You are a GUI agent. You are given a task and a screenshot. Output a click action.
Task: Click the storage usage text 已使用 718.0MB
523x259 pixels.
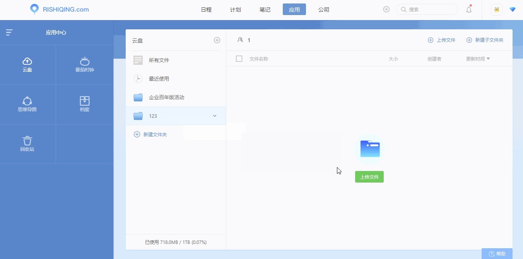pos(176,242)
